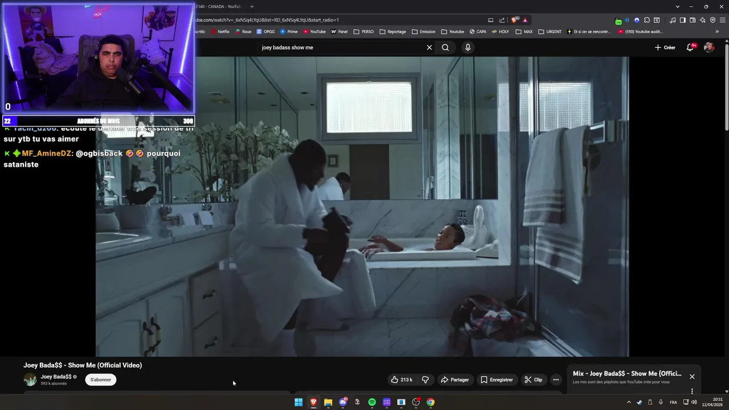Expand the MAX bookmarks folder
The image size is (729, 410).
[525, 31]
